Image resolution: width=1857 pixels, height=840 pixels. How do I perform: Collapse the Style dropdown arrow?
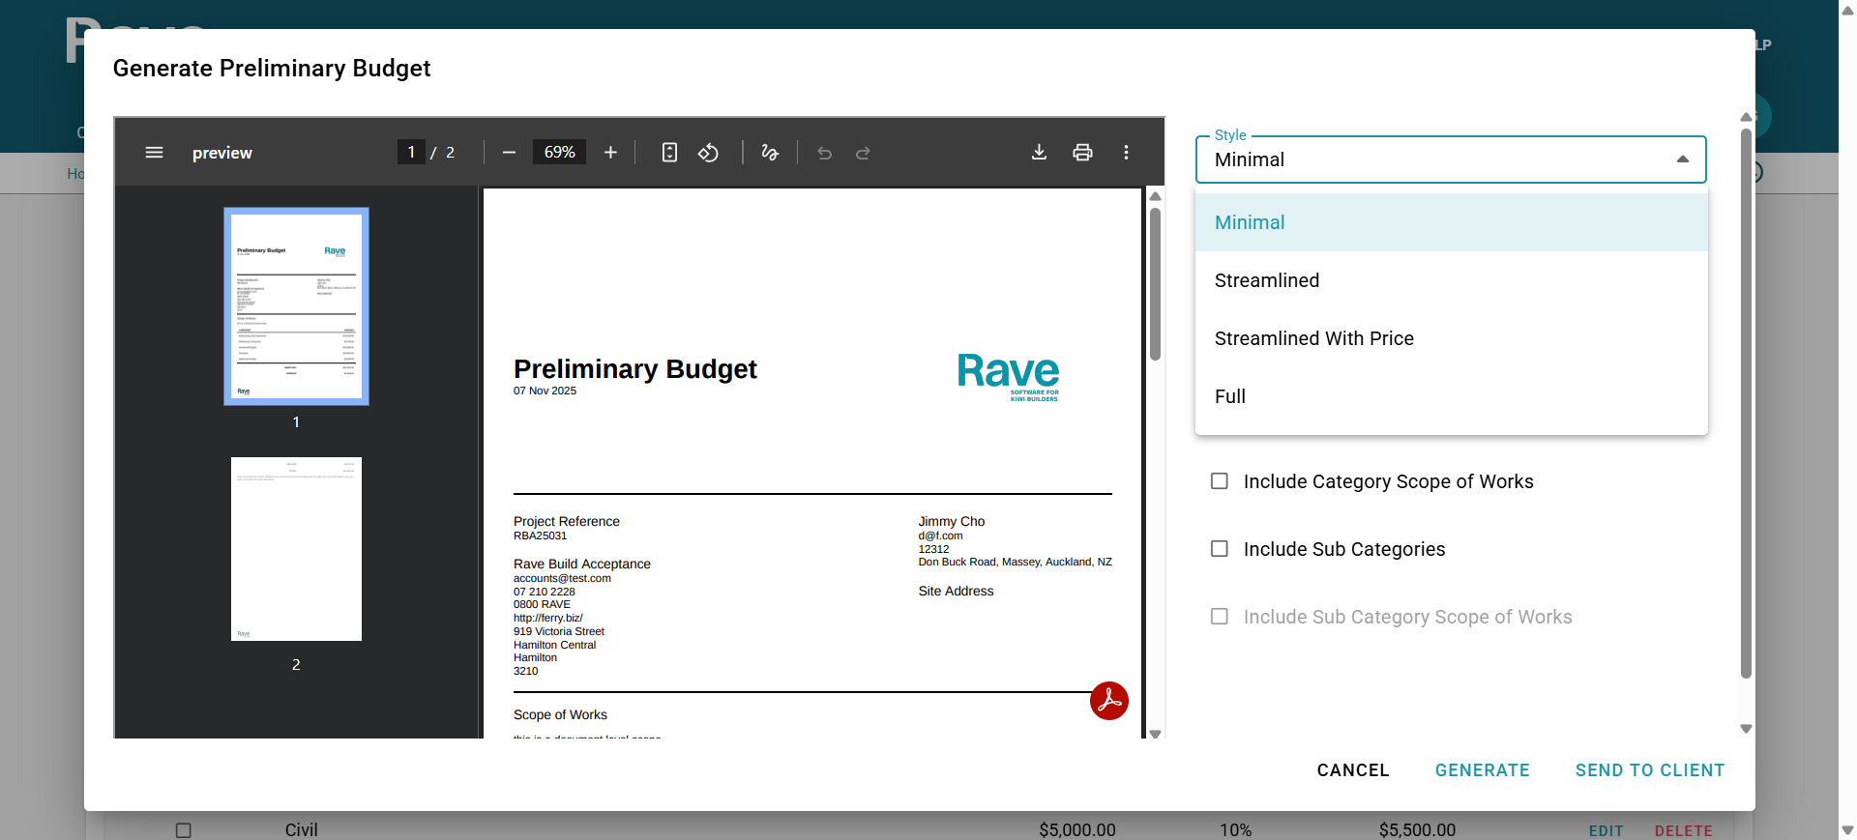(x=1682, y=159)
